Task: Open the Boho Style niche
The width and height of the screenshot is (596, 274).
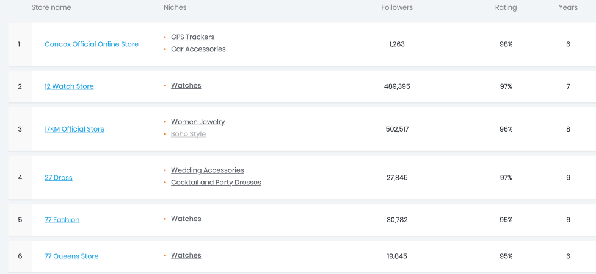Action: 188,135
